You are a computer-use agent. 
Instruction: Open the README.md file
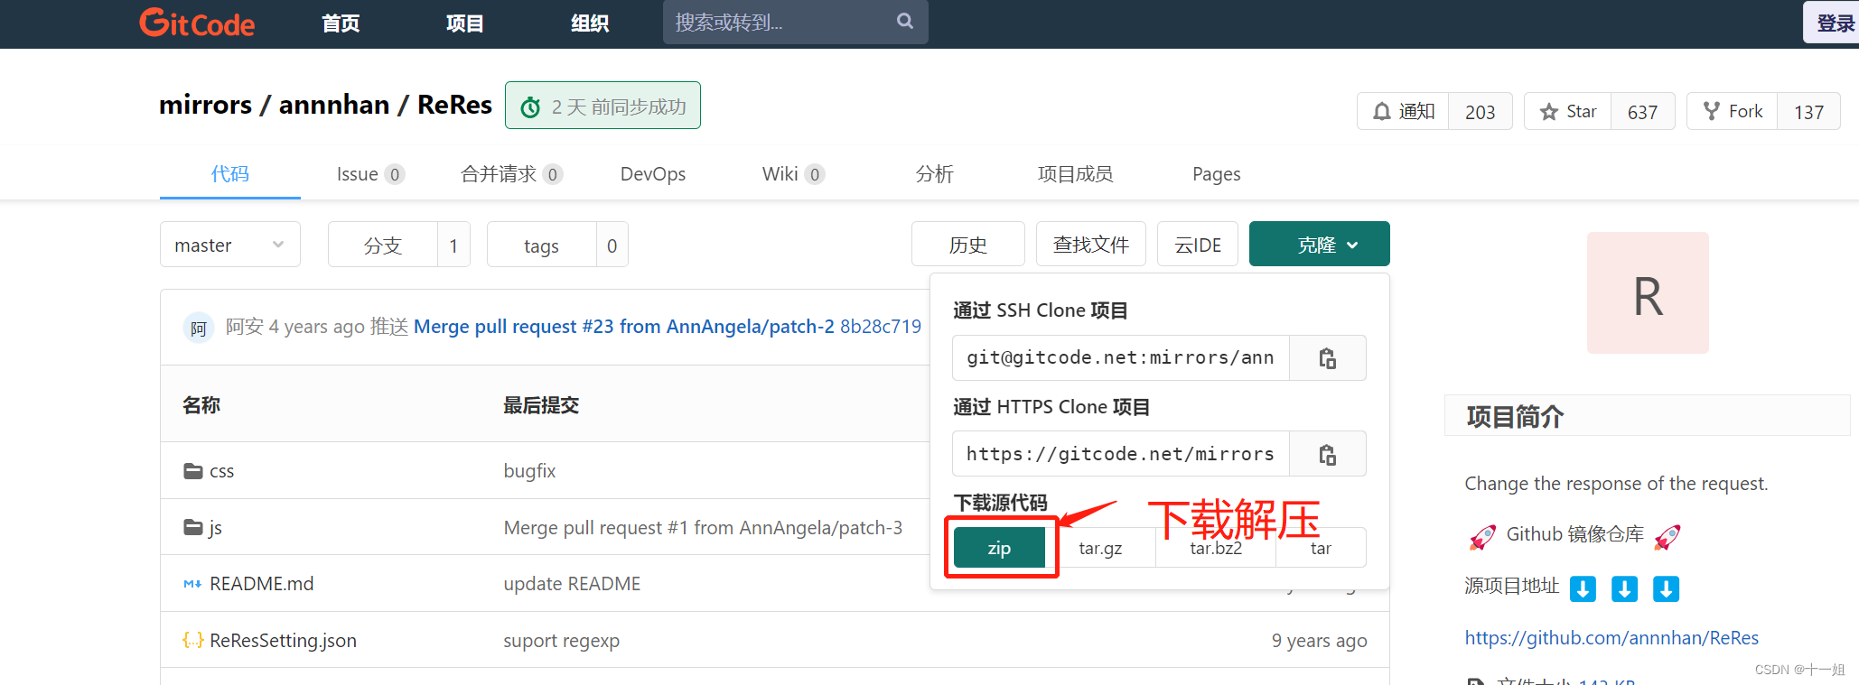click(262, 584)
